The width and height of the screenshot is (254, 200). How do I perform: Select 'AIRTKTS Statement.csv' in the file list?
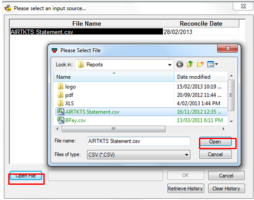click(x=92, y=112)
